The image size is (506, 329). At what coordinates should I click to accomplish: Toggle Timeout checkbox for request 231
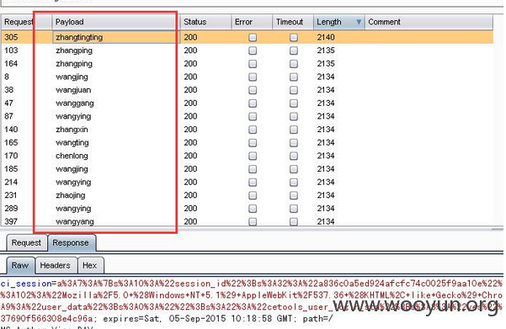294,195
